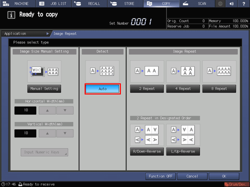
Task: Confirm settings with OK button
Action: (x=224, y=176)
